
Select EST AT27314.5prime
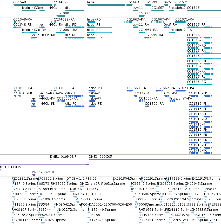click(x=77, y=202)
